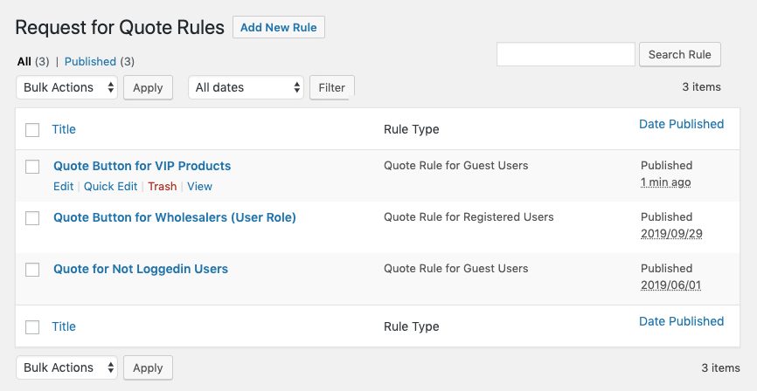
Task: Focus the rule search input field
Action: click(x=566, y=54)
